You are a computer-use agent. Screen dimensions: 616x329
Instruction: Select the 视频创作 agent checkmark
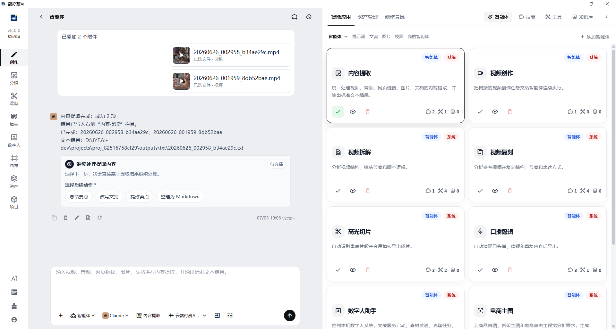pos(480,112)
